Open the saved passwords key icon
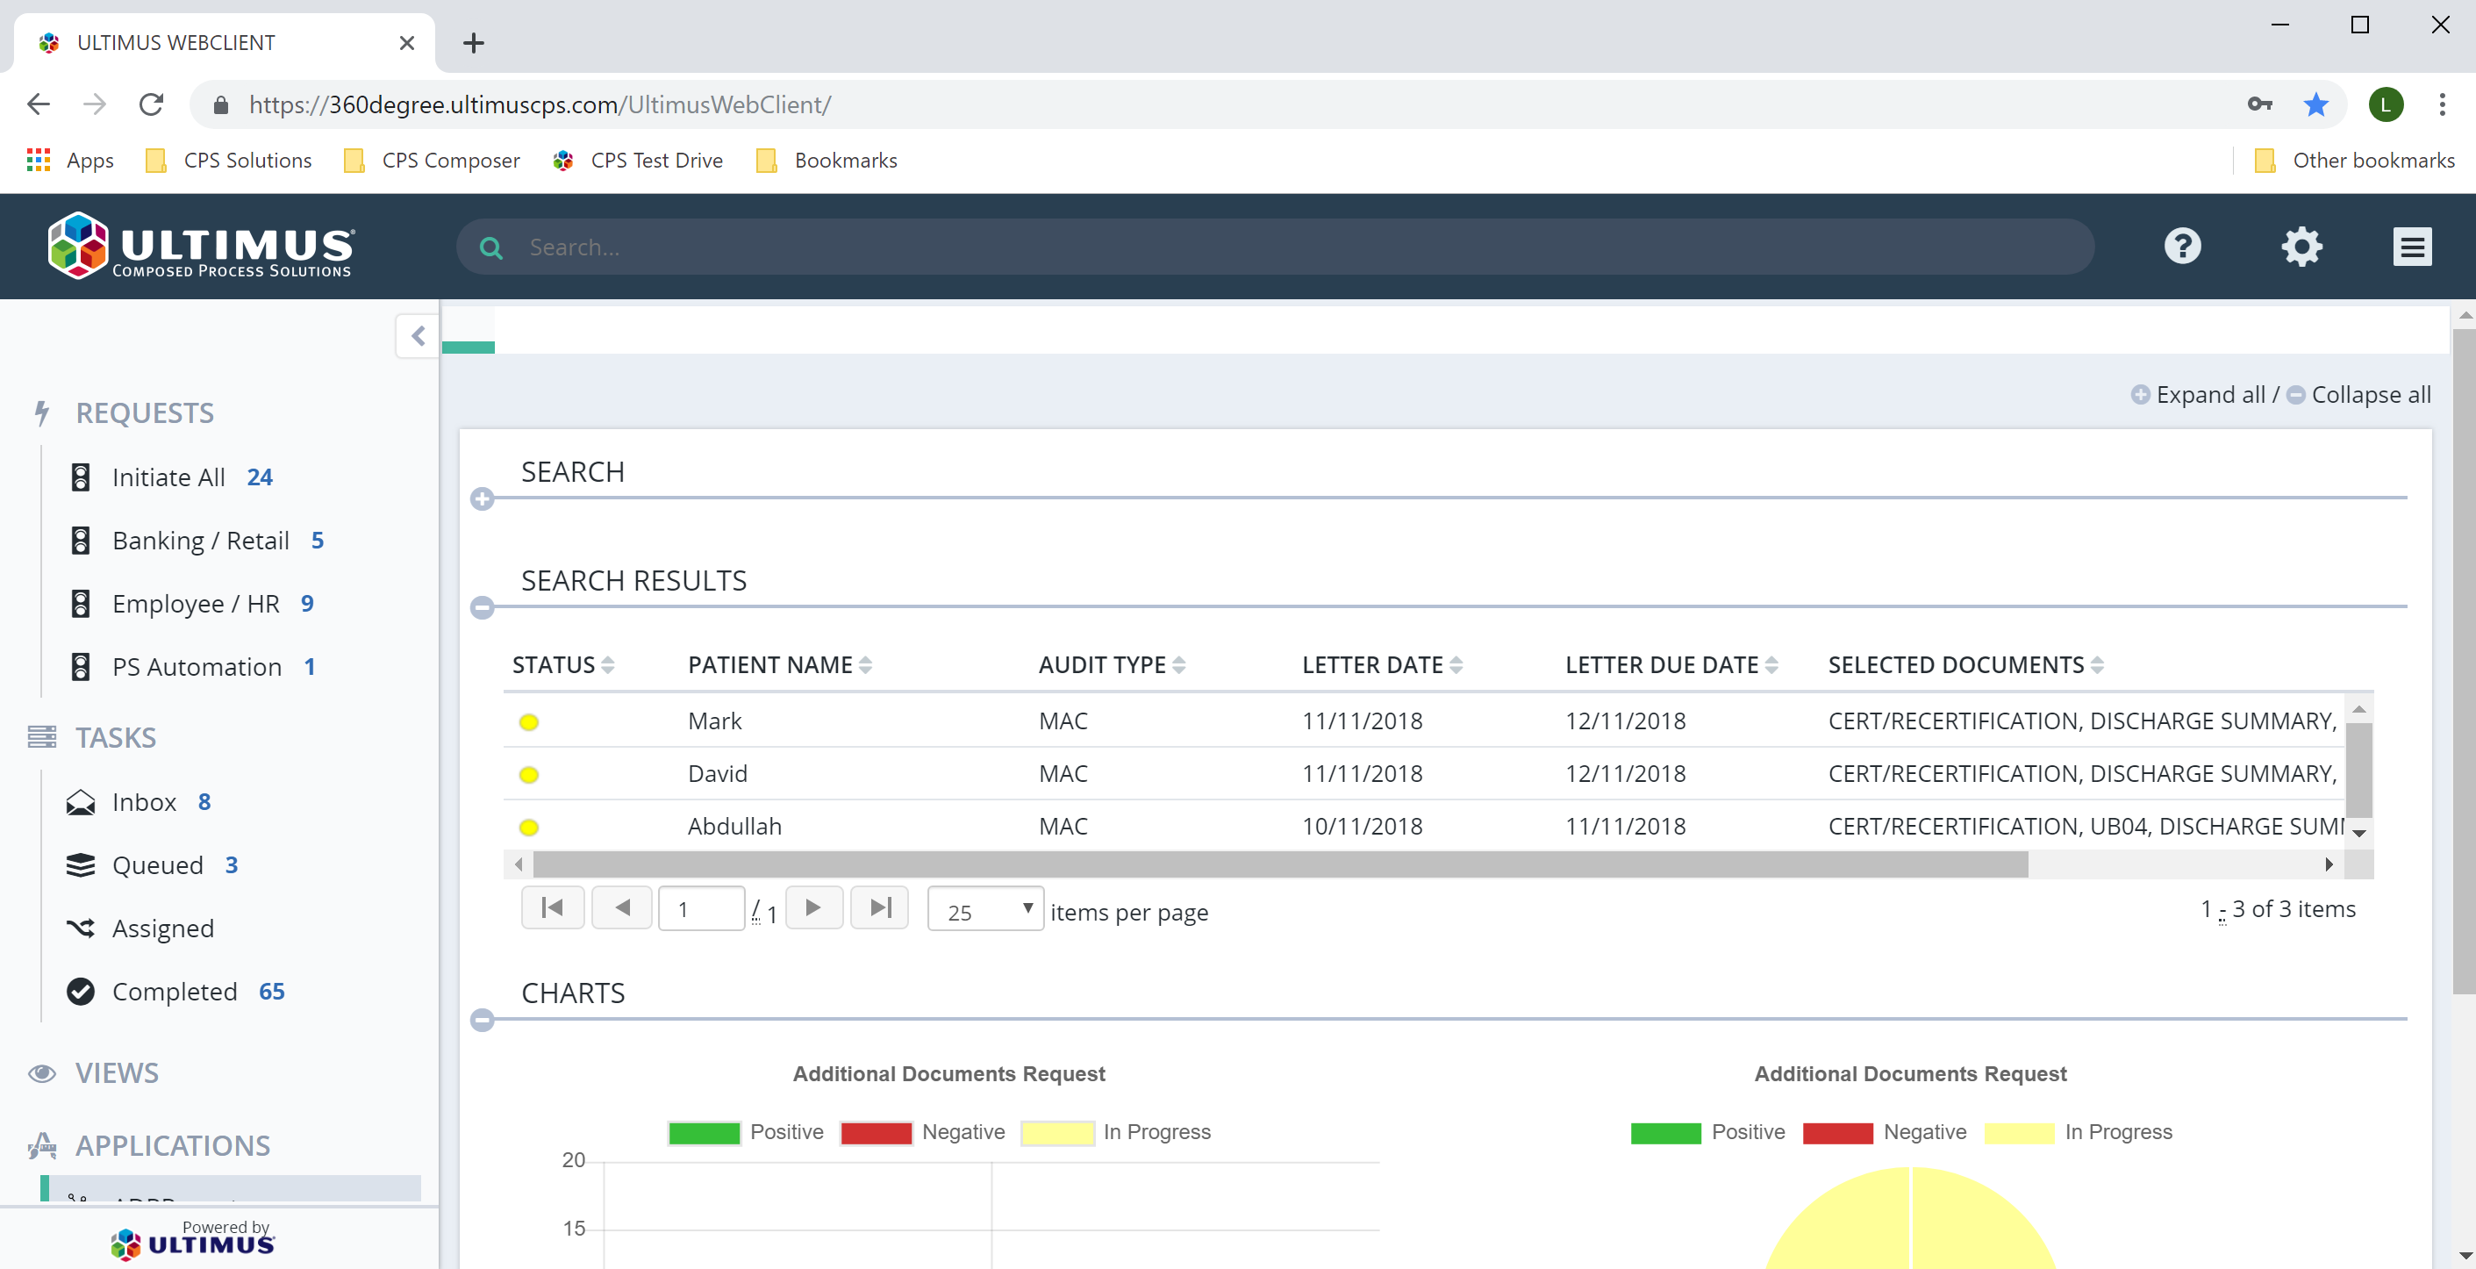This screenshot has height=1269, width=2476. [x=2258, y=104]
